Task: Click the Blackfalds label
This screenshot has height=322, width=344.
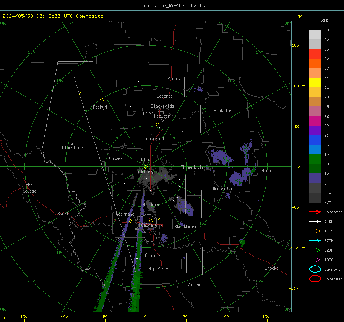Action: click(x=162, y=106)
